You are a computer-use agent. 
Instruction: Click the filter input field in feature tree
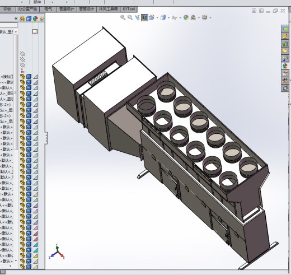(8, 25)
